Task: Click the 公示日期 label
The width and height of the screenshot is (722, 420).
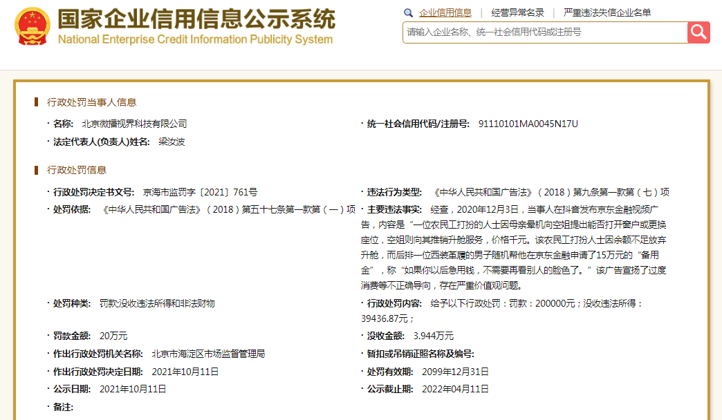Action: [72, 389]
